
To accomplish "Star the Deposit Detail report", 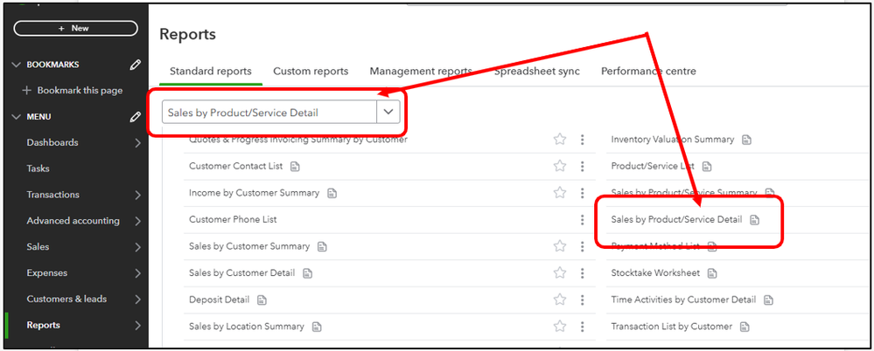I will (x=560, y=299).
